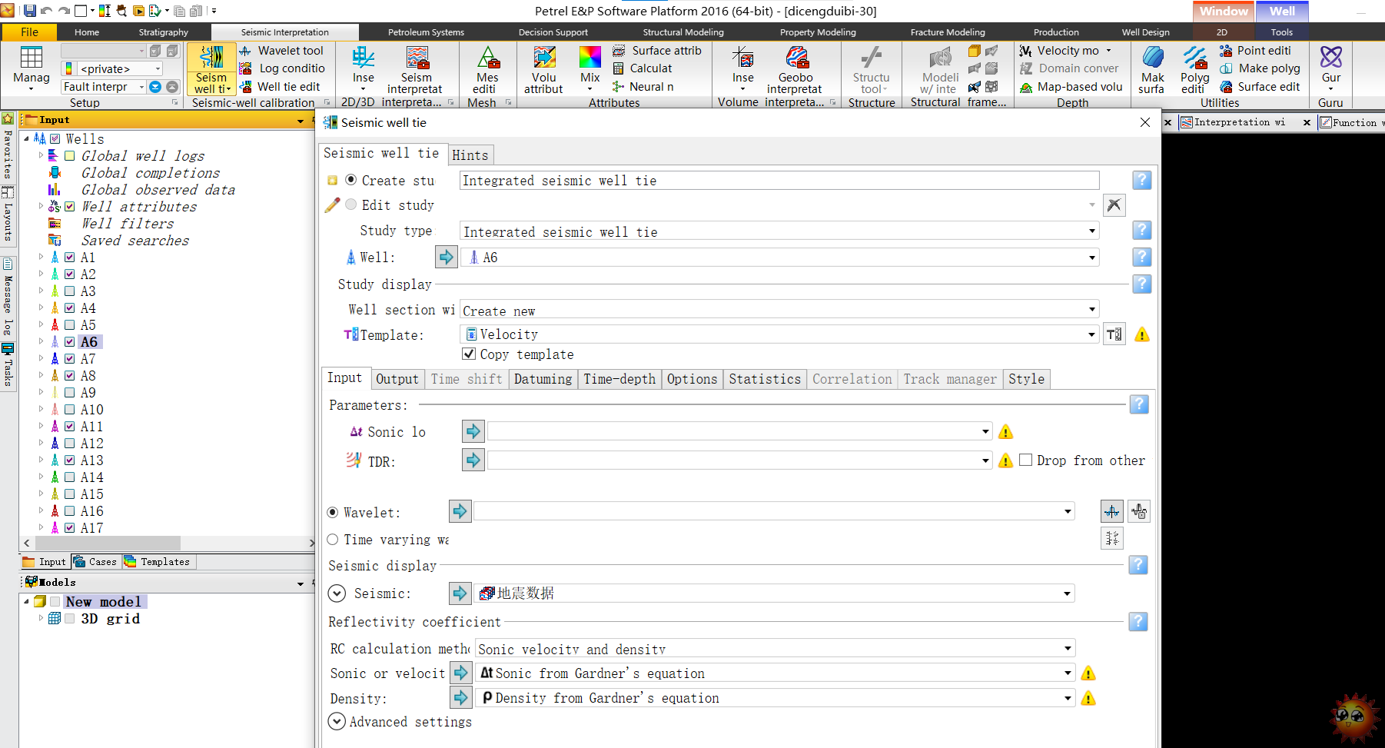Enable Drop from other checkbox

pyautogui.click(x=1025, y=460)
